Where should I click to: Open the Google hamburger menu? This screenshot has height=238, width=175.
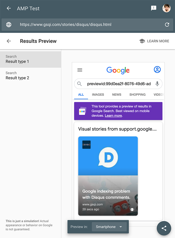(x=80, y=70)
